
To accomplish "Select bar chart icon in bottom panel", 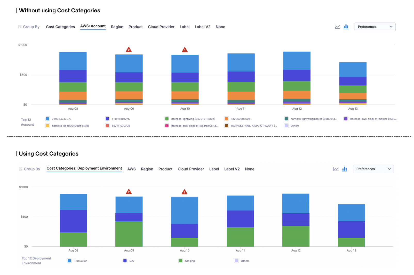I will pos(344,169).
